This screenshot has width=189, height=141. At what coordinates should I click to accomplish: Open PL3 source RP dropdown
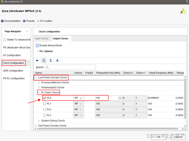tap(79, 115)
